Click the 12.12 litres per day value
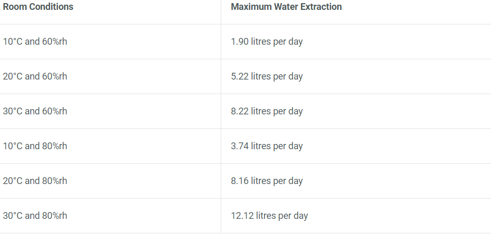 (269, 216)
